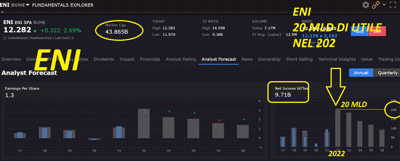Viewport: 400px width, 161px height.
Task: Open the Impact tab
Action: coord(127,59)
